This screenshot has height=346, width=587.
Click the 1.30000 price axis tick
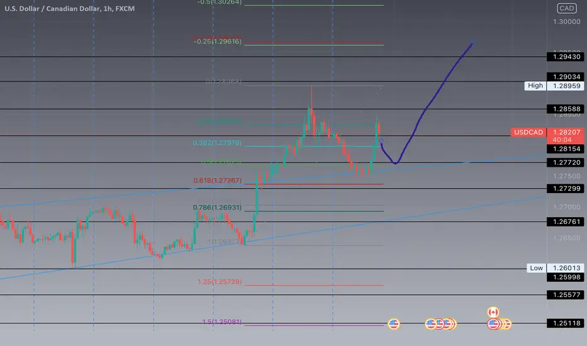tap(566, 21)
